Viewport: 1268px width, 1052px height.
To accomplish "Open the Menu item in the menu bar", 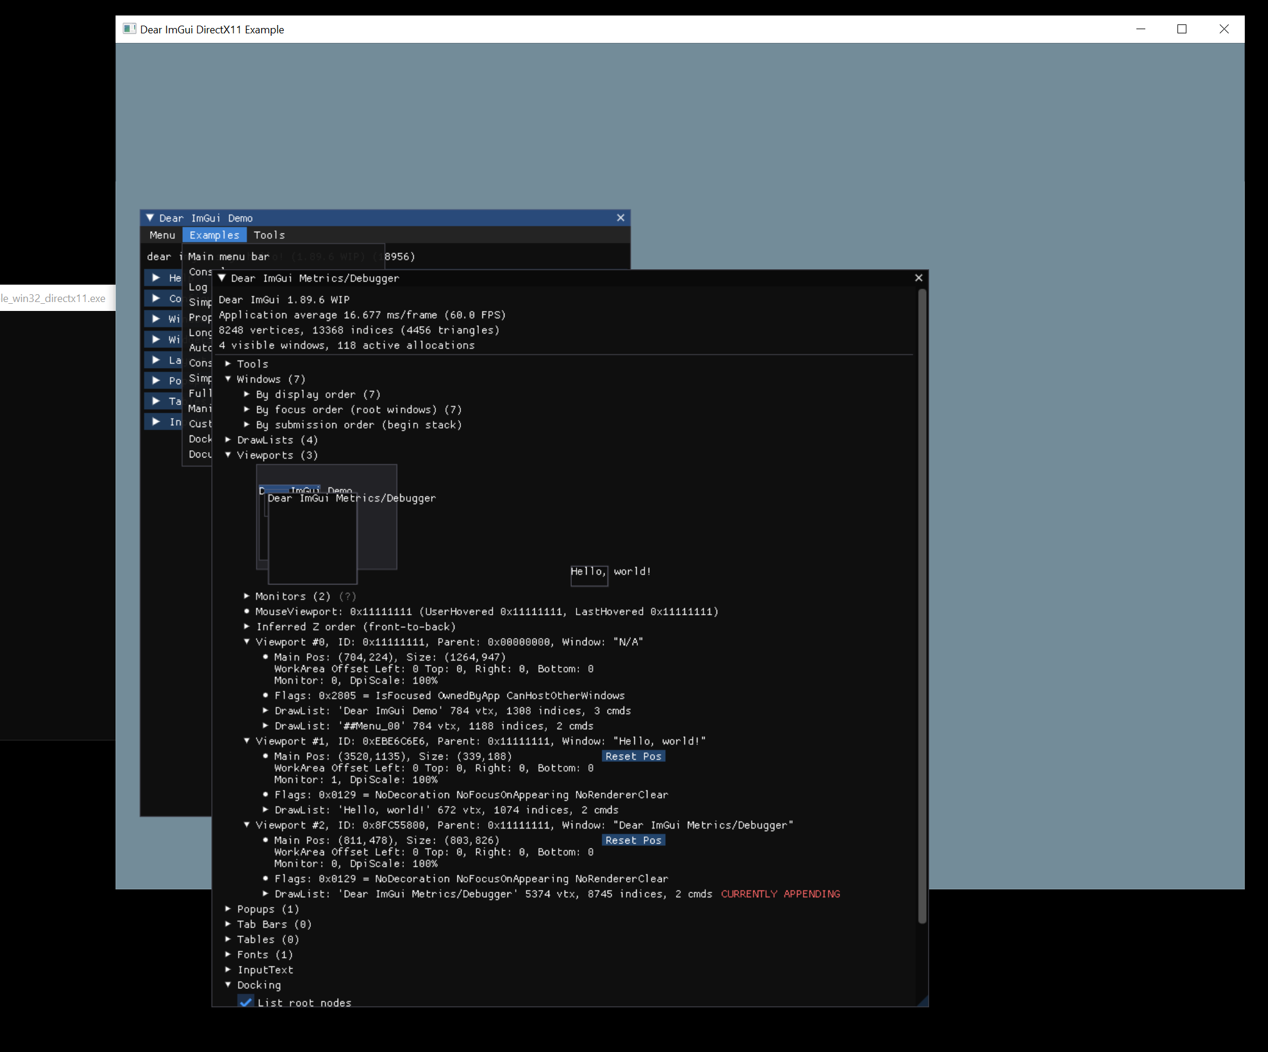I will 162,235.
